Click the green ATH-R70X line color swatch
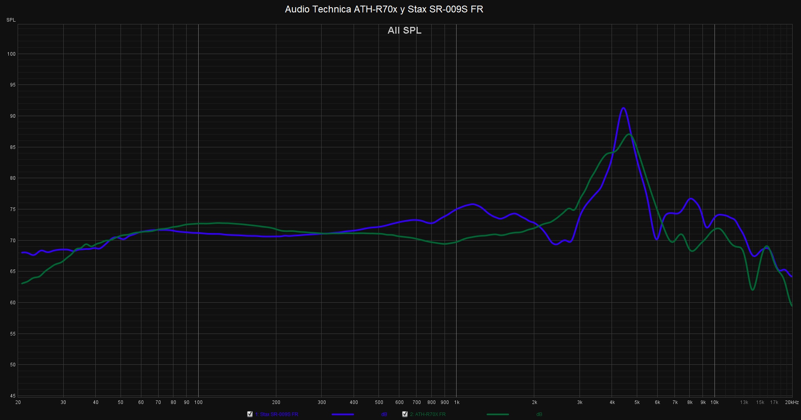The image size is (801, 420). 497,414
